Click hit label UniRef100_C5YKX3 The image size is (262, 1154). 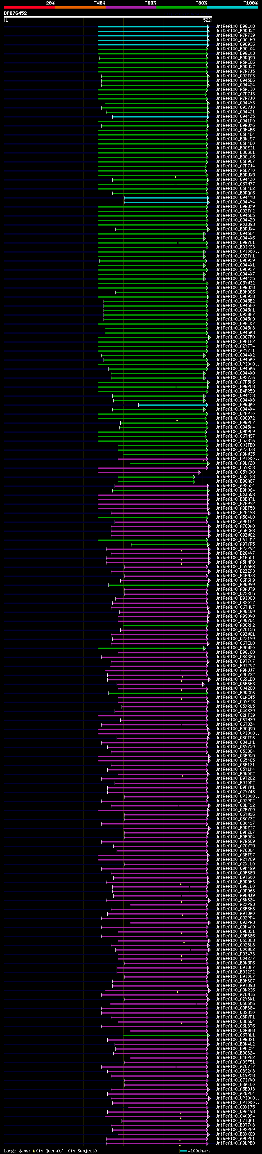235,467
